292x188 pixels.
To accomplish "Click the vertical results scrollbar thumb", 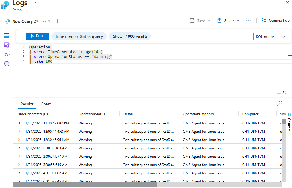I will click(284, 121).
